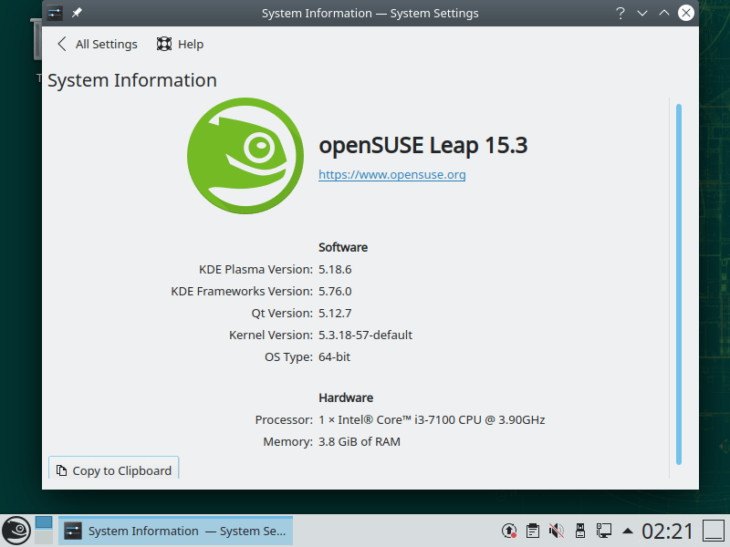Click OS Type value 64-bit
730x547 pixels.
[334, 356]
